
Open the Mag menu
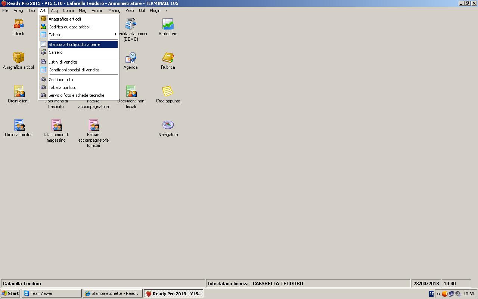[83, 10]
